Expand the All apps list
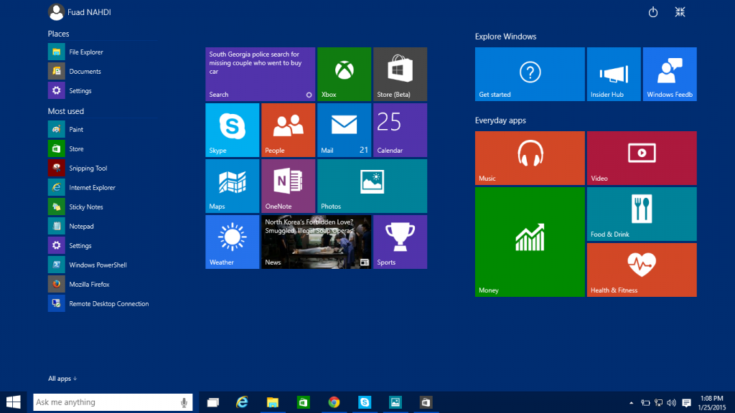735x413 pixels. tap(62, 379)
